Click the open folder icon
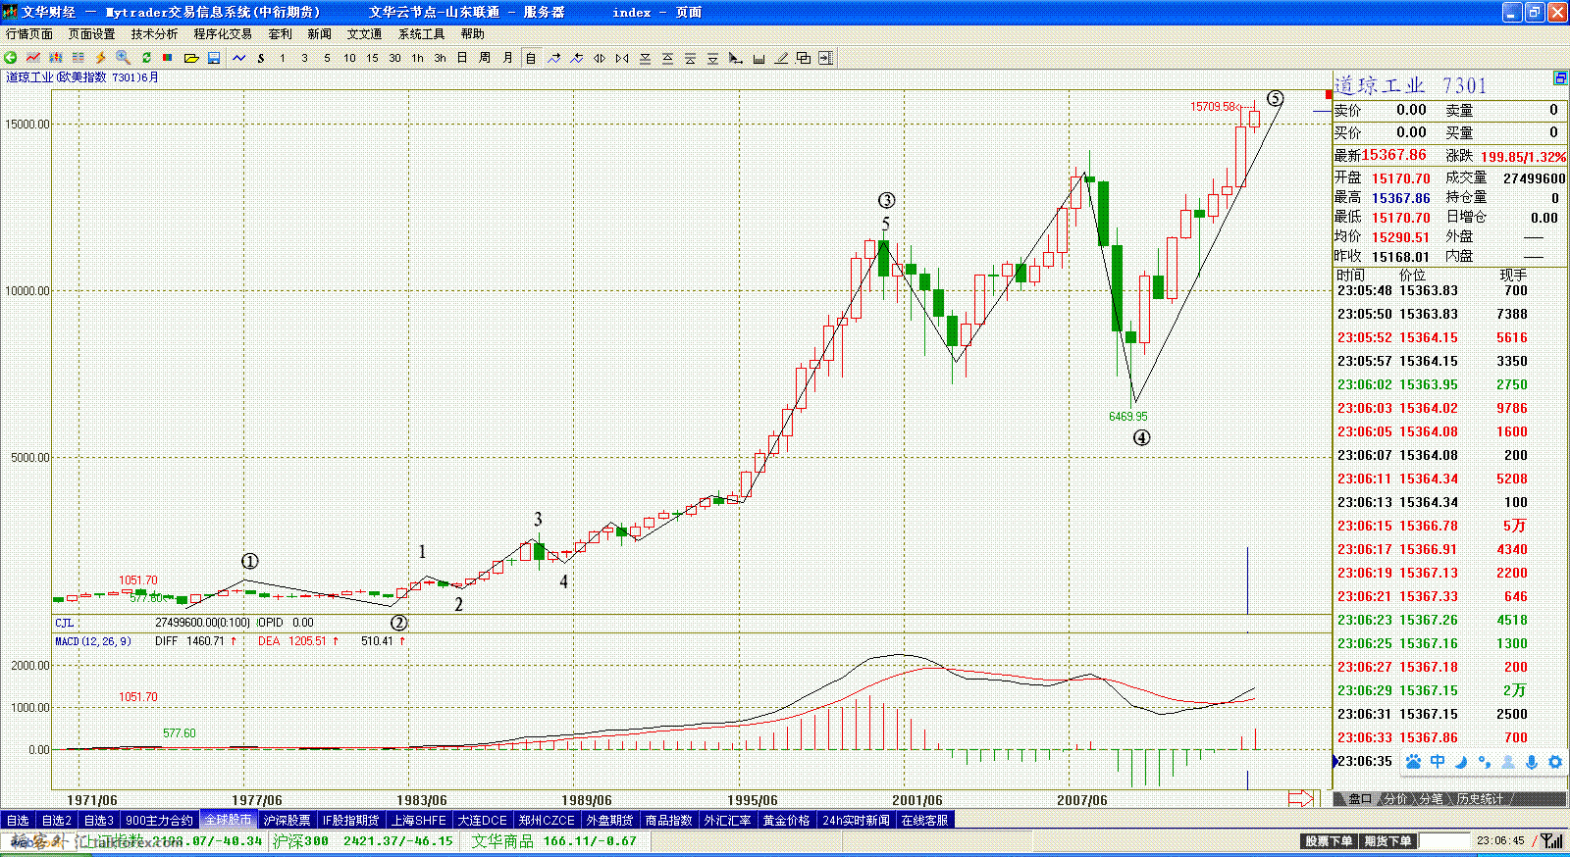The height and width of the screenshot is (857, 1570). [191, 58]
